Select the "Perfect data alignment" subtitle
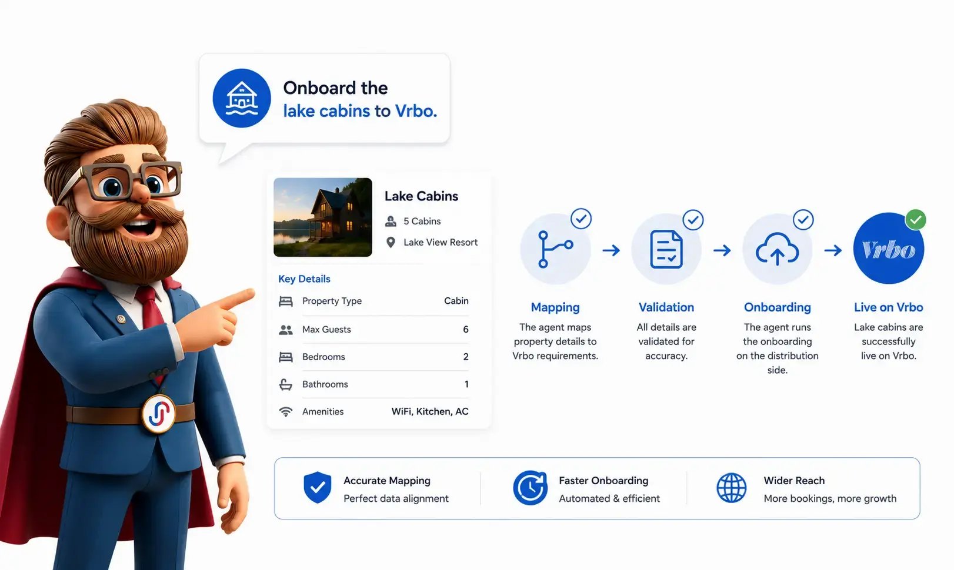The width and height of the screenshot is (954, 570). point(396,498)
